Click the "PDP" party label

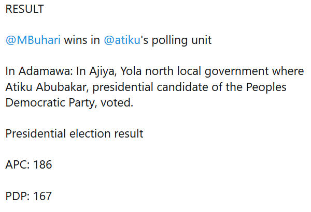coord(17,196)
